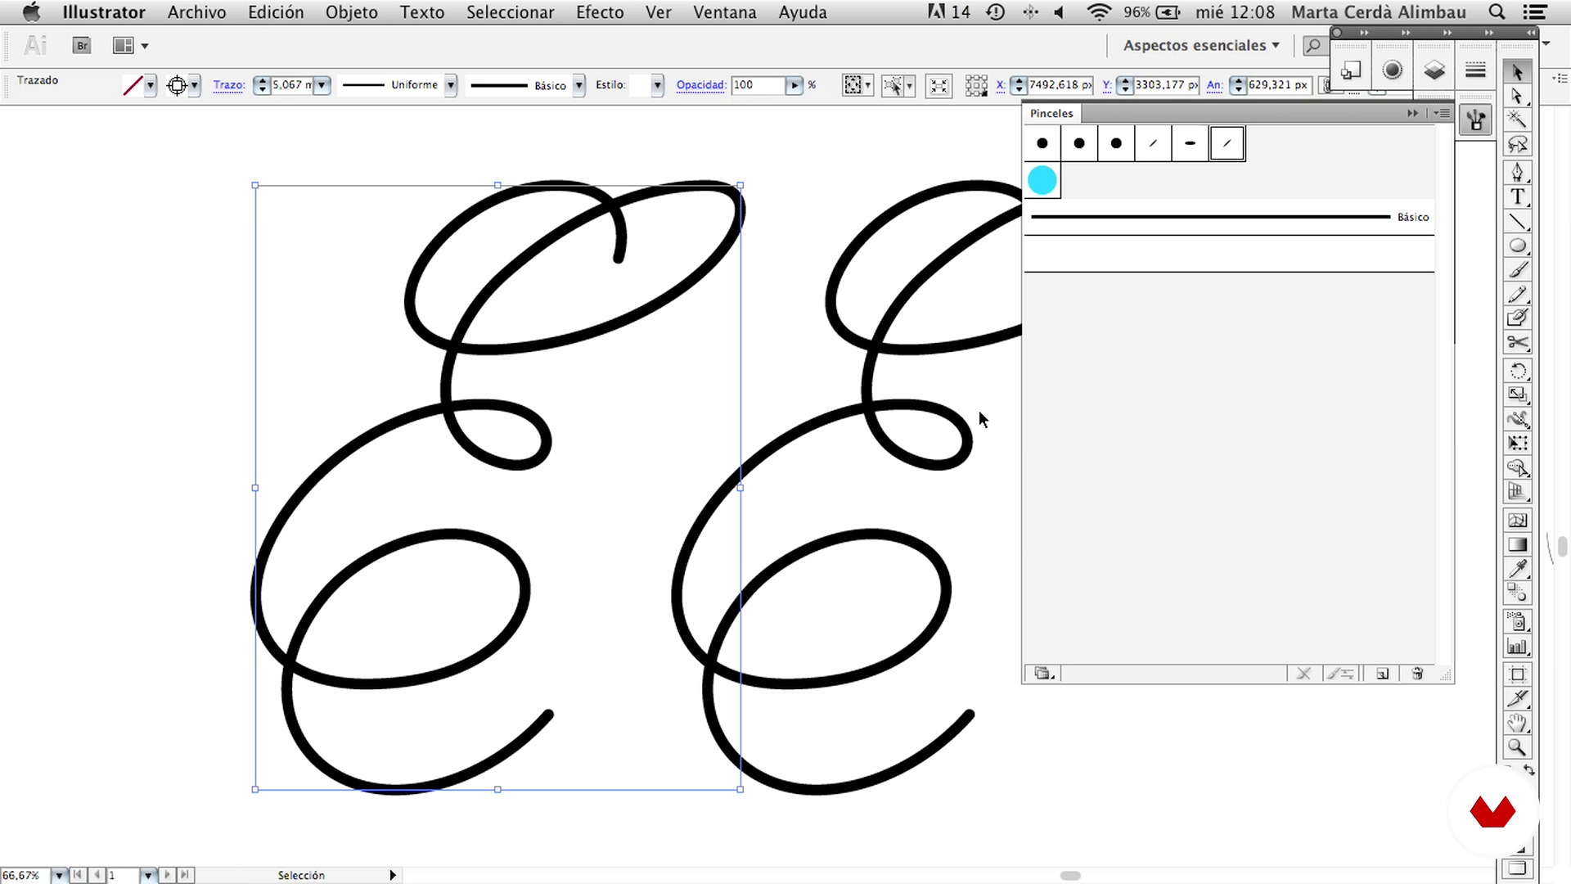The width and height of the screenshot is (1571, 884).
Task: Select the Direct Selection tool
Action: [x=1518, y=96]
